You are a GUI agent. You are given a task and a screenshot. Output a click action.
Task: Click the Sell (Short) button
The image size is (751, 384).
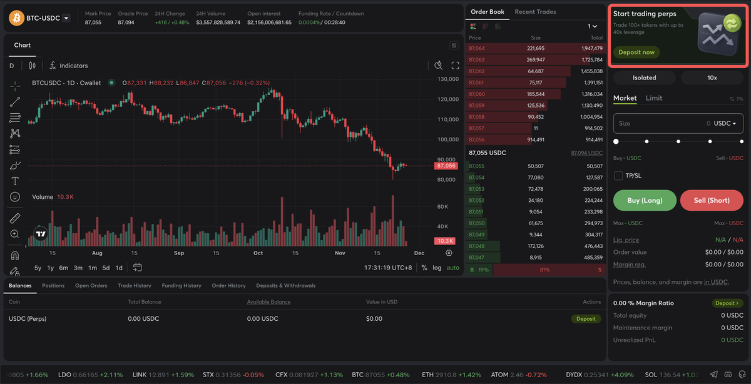point(712,200)
